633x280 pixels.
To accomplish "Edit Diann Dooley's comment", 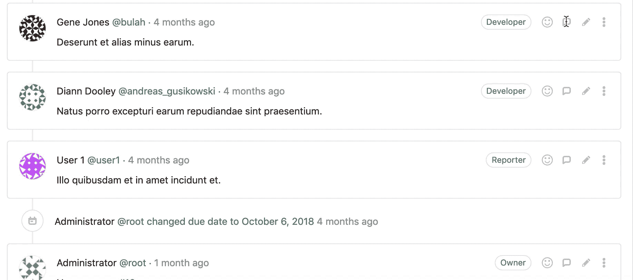I will pyautogui.click(x=586, y=91).
